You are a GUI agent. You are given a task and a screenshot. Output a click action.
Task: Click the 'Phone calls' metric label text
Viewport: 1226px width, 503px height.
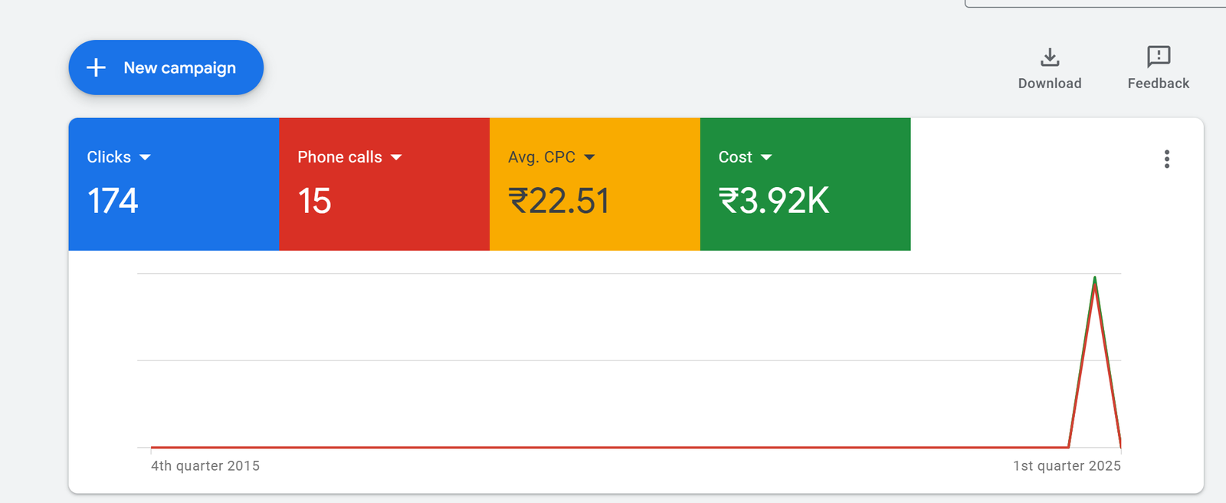339,157
